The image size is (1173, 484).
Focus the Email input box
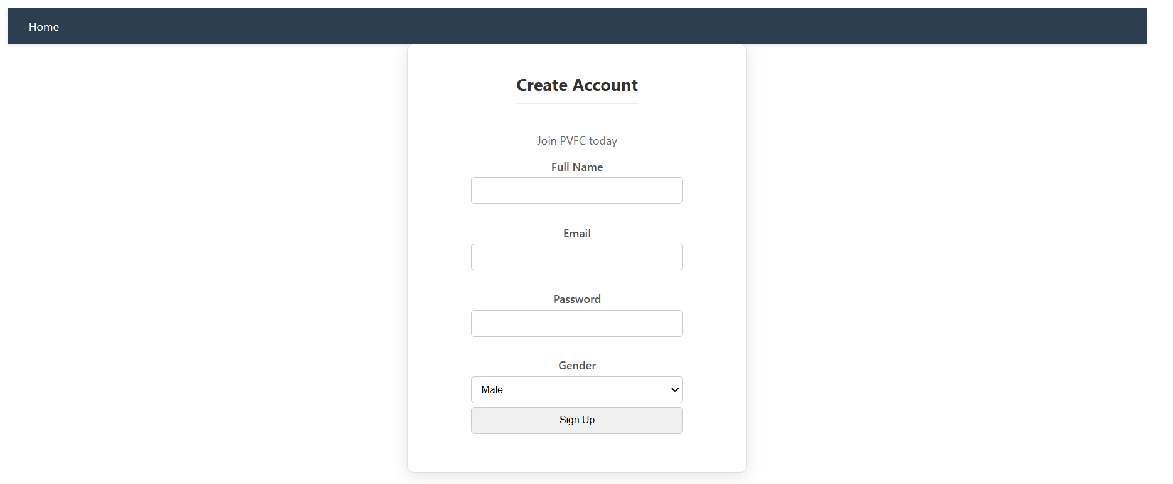(576, 257)
